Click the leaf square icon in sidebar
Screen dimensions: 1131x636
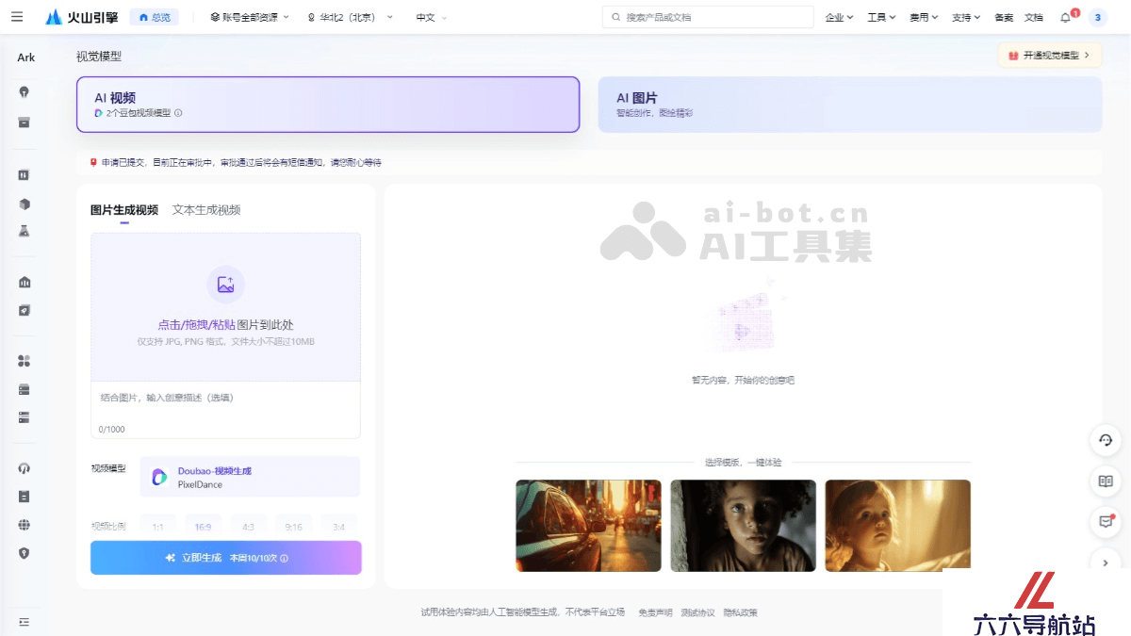(x=25, y=310)
